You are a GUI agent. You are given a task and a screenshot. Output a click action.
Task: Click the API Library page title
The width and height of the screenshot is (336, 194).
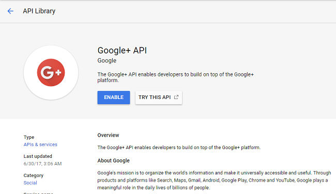[39, 11]
